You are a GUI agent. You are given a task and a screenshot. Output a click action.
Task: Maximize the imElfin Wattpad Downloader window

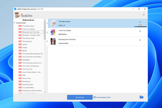(x=139, y=9)
